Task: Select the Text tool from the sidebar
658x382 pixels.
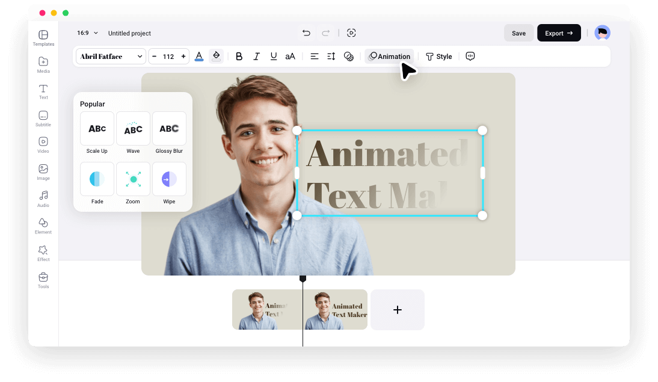Action: [x=43, y=92]
